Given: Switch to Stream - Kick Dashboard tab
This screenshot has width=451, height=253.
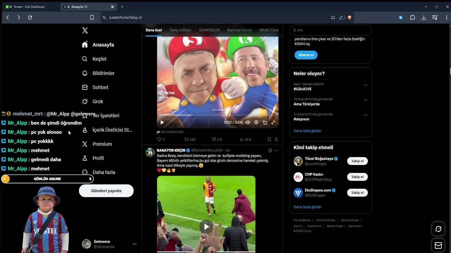Looking at the screenshot, I should pyautogui.click(x=30, y=7).
